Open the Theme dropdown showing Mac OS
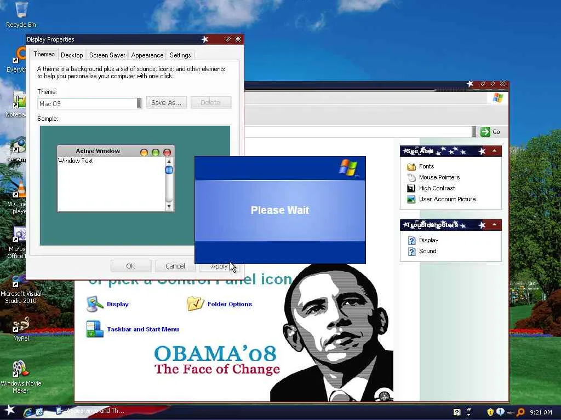 click(139, 103)
